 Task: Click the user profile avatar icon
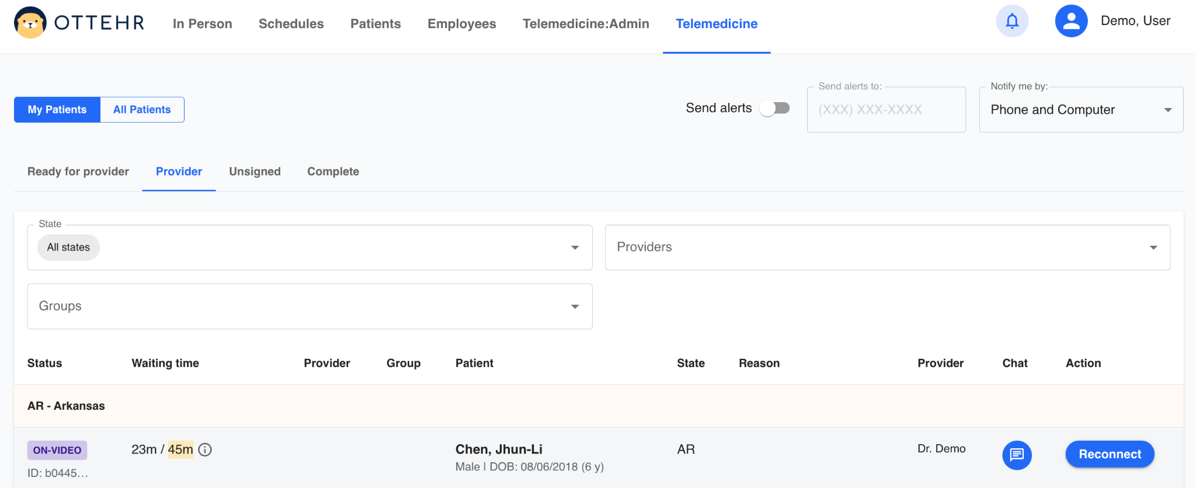[1071, 22]
